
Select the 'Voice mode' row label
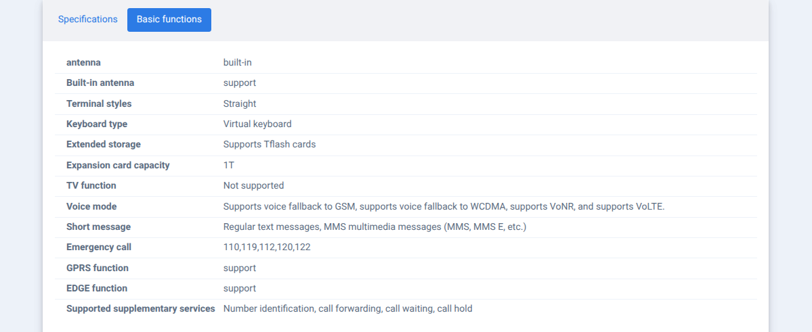pos(91,207)
